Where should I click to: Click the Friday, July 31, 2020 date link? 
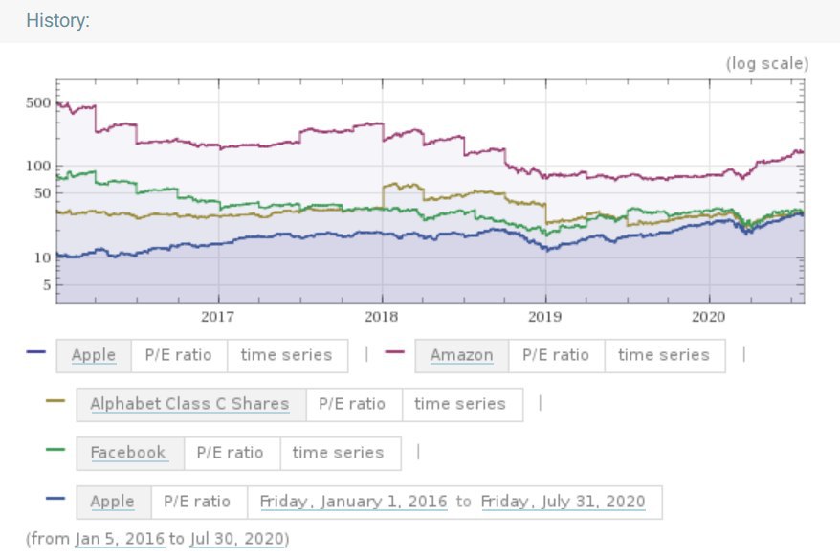564,502
